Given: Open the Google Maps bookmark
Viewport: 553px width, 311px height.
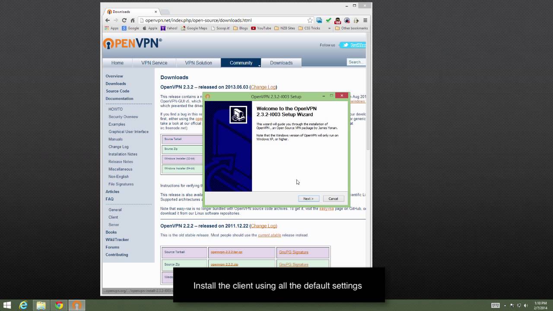Looking at the screenshot, I should (194, 28).
